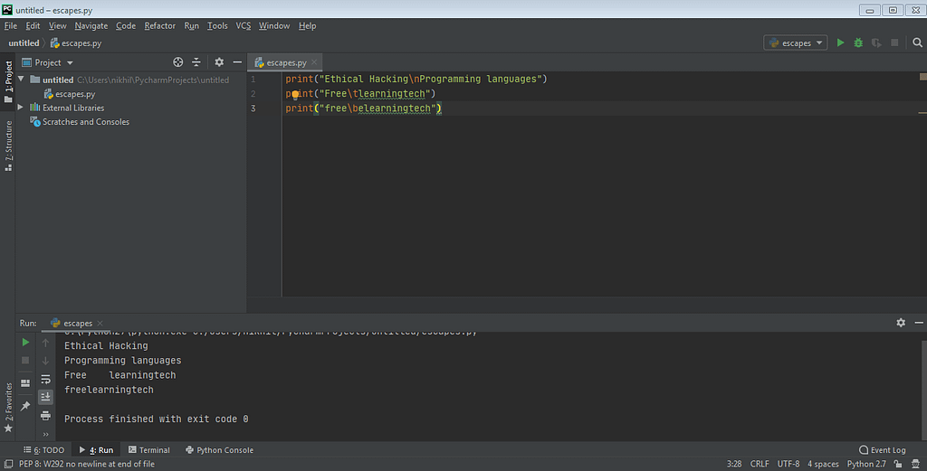Open the View menu
The width and height of the screenshot is (927, 471).
coord(57,25)
